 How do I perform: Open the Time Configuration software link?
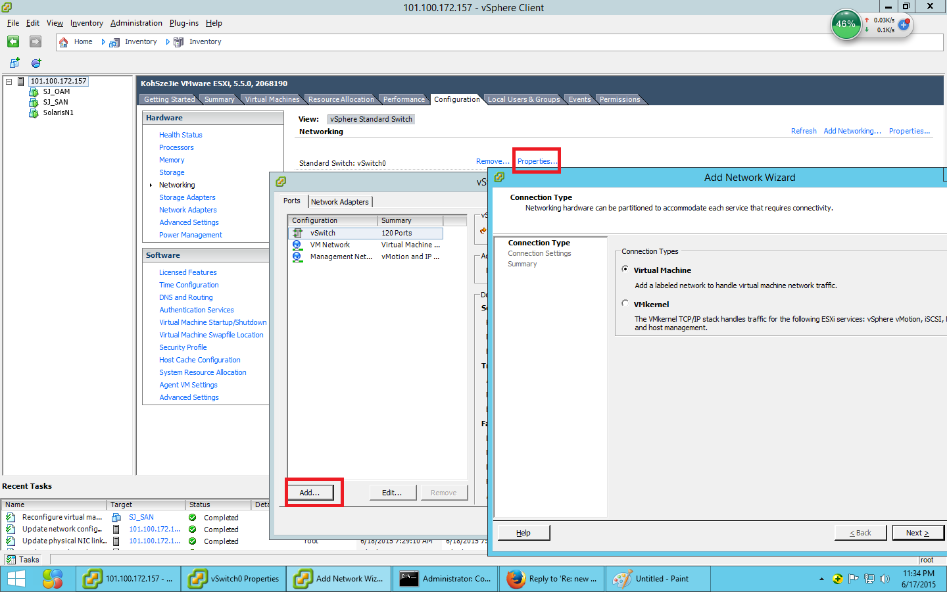[189, 285]
